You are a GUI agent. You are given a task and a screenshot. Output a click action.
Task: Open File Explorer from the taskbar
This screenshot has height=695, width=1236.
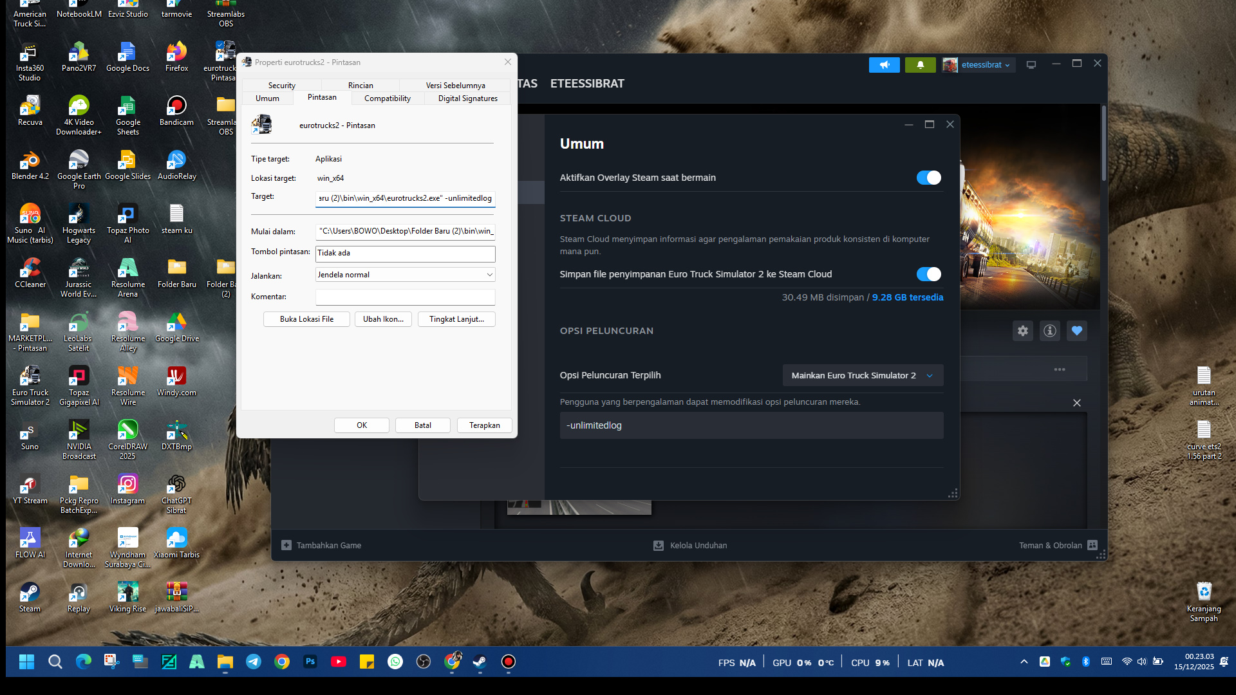click(225, 662)
